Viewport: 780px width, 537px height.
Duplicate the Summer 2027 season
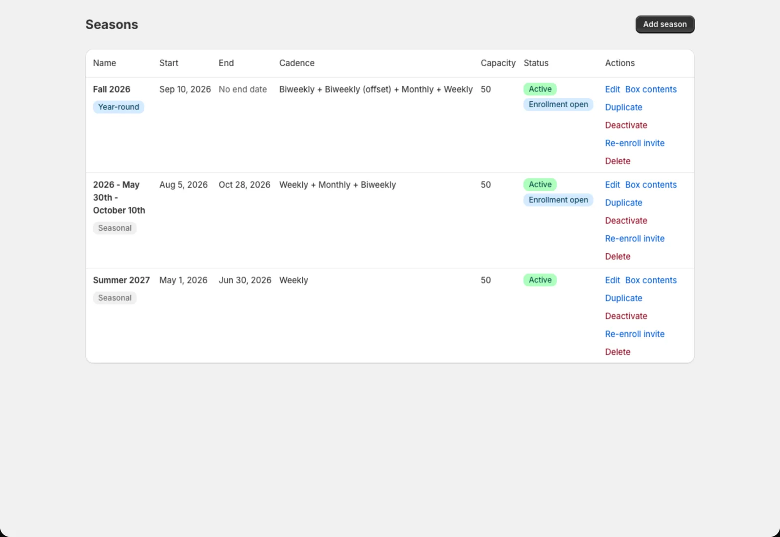point(624,298)
